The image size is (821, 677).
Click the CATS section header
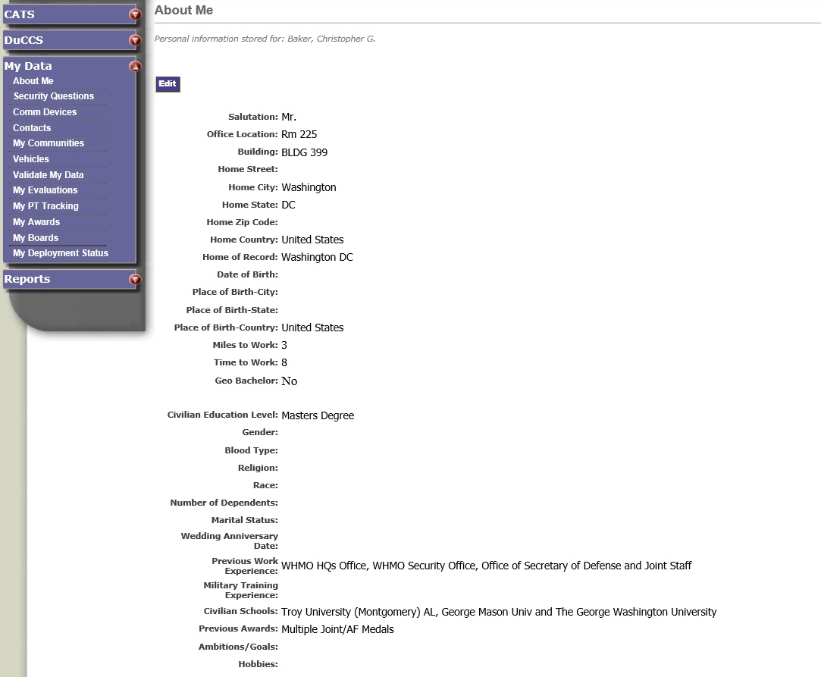point(20,14)
